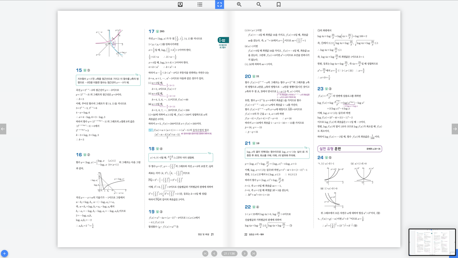Image resolution: width=458 pixels, height=258 pixels.
Task: Advance one page in bottom navigation
Action: pyautogui.click(x=244, y=253)
